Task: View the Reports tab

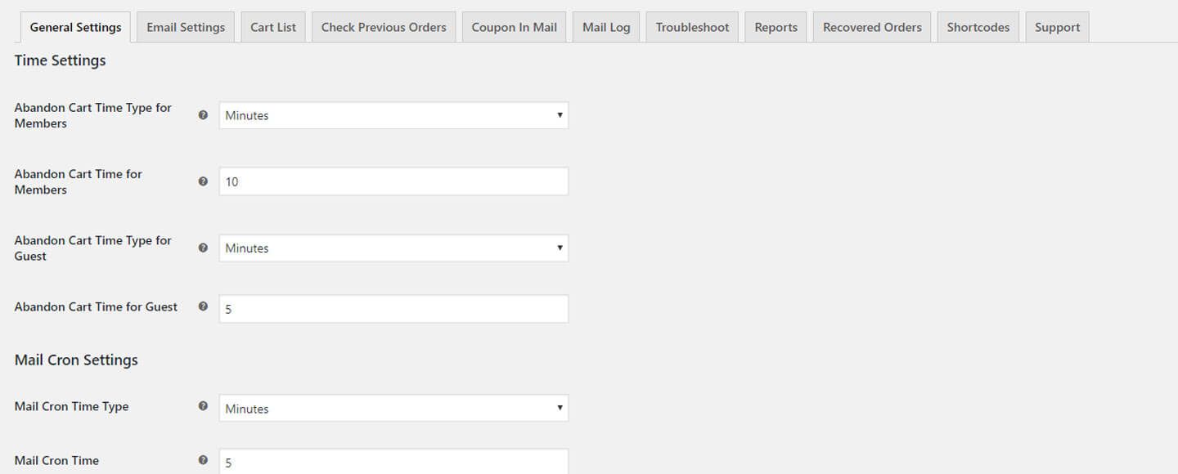Action: (x=776, y=27)
